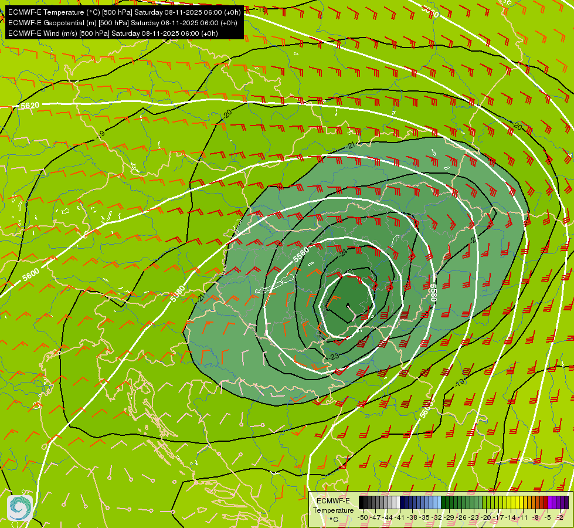
Task: Click the '-24' isotherm label on the map
Action: (342, 253)
